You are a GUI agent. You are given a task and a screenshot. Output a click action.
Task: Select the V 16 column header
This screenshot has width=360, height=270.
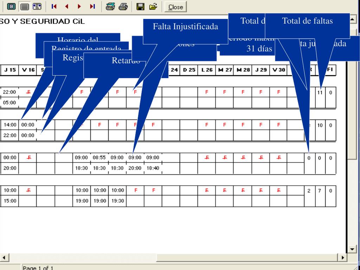(x=28, y=70)
